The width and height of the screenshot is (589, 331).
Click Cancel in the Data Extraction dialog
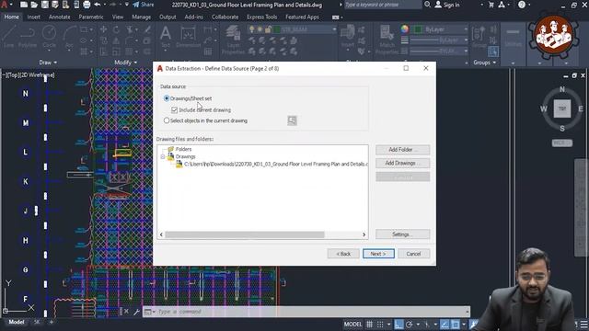413,254
